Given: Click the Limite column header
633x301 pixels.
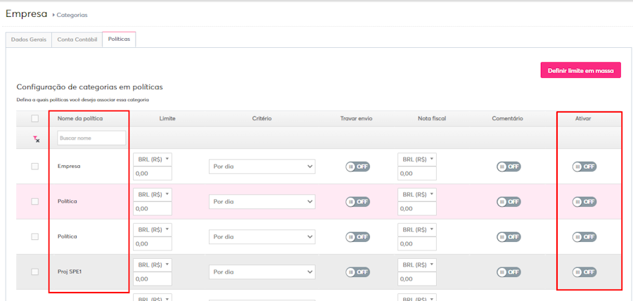Looking at the screenshot, I should click(167, 119).
